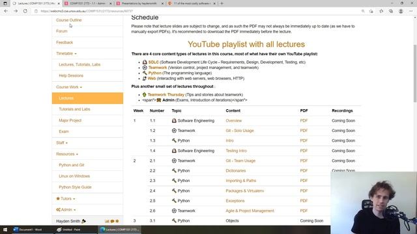Open the tab actions menu icon
Screen dimensions: 417x234
tap(5, 3)
